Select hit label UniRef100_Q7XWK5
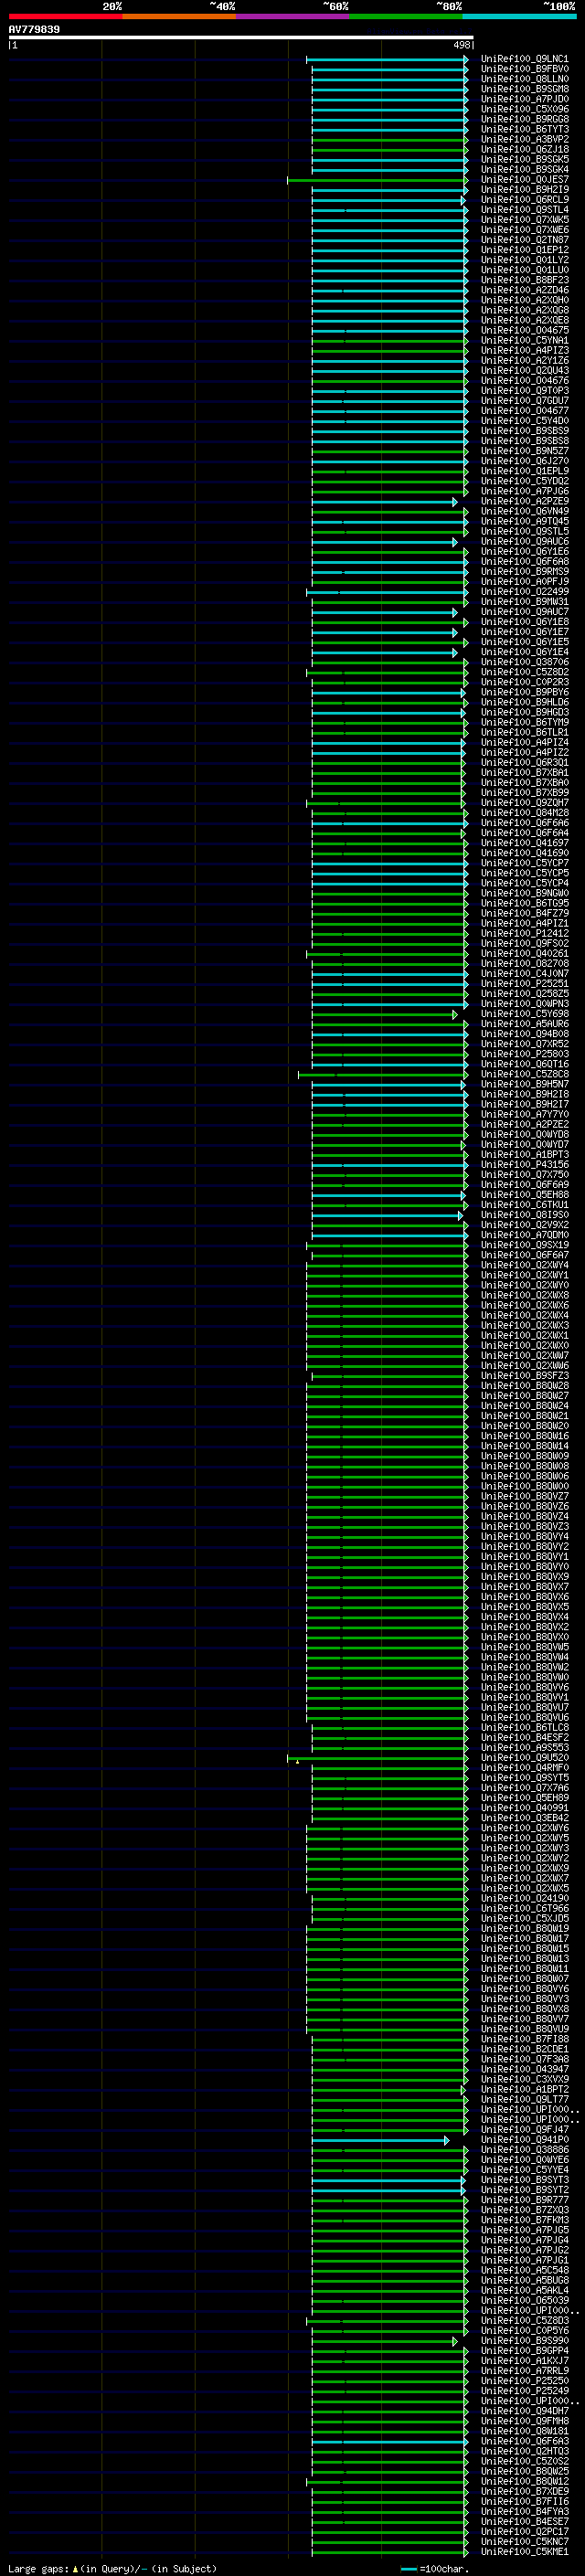Screen dimensions: 585x2576 pos(524,220)
